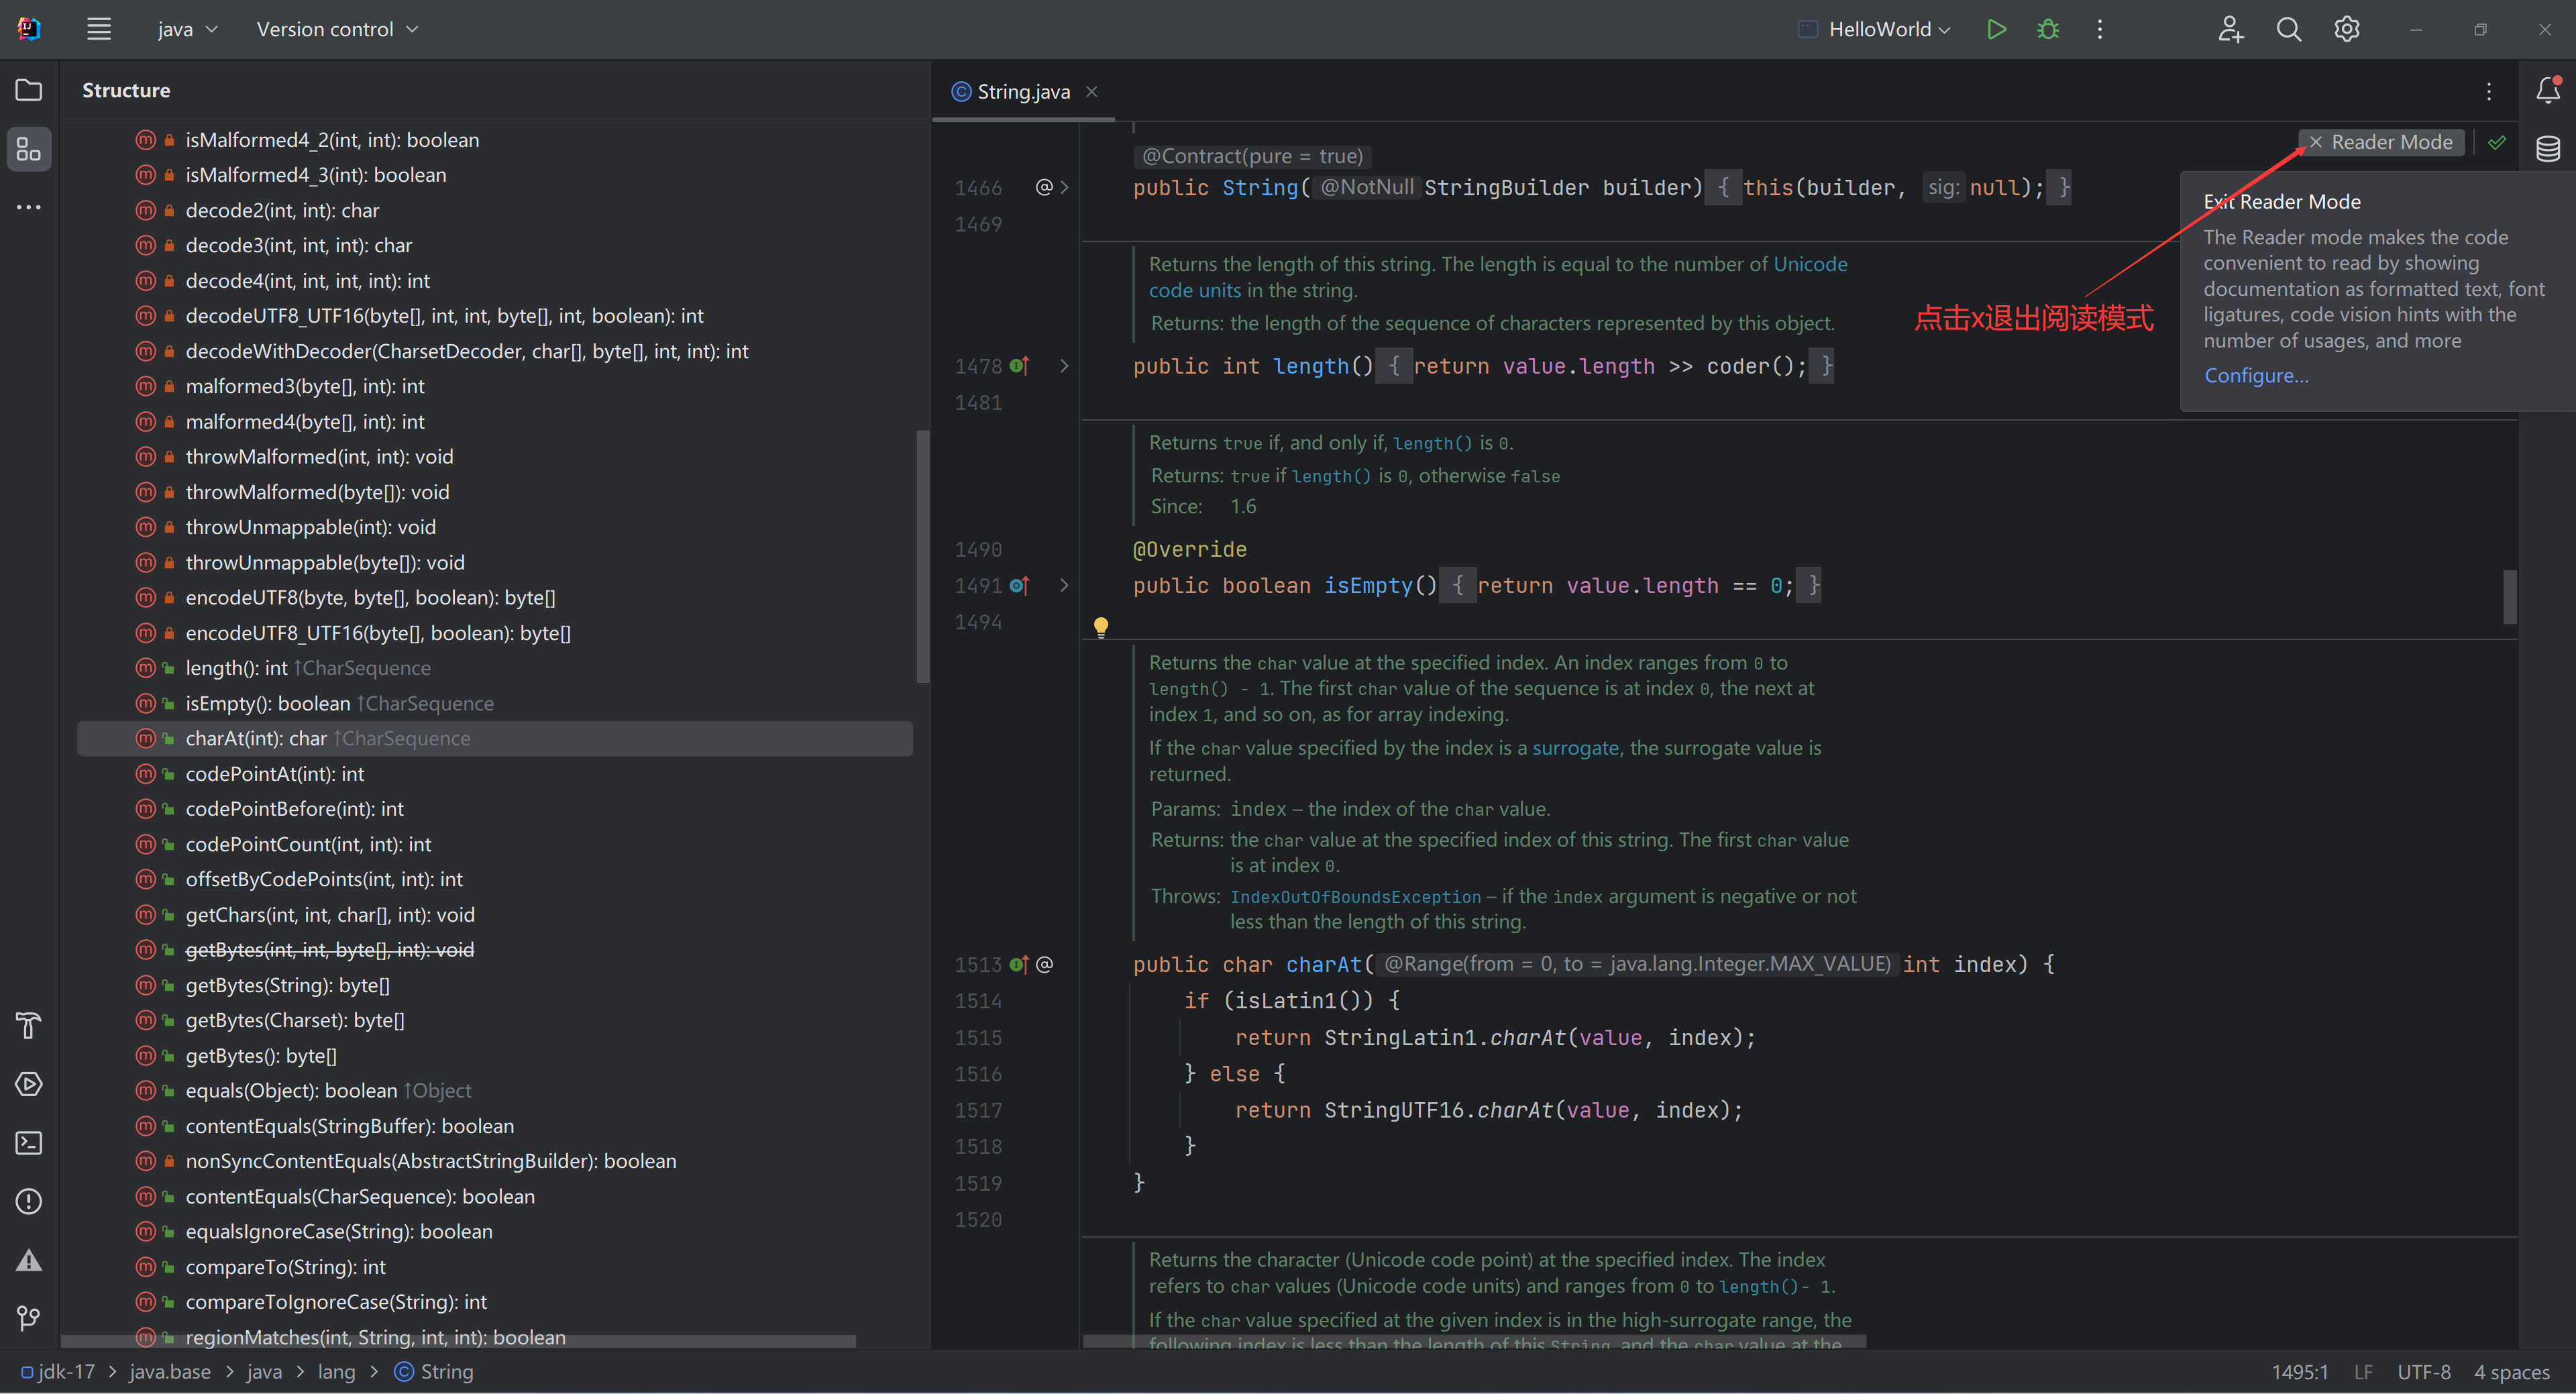Screen dimensions: 2576x1394
Task: Open the java project dropdown
Action: point(187,29)
